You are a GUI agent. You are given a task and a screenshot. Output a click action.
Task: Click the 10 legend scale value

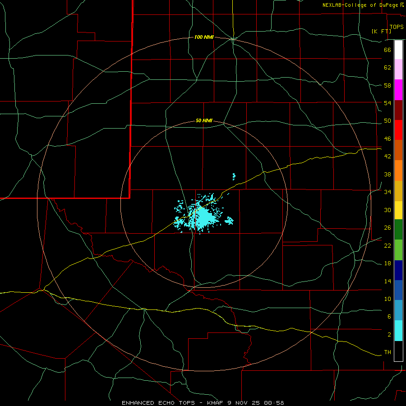[x=388, y=299]
